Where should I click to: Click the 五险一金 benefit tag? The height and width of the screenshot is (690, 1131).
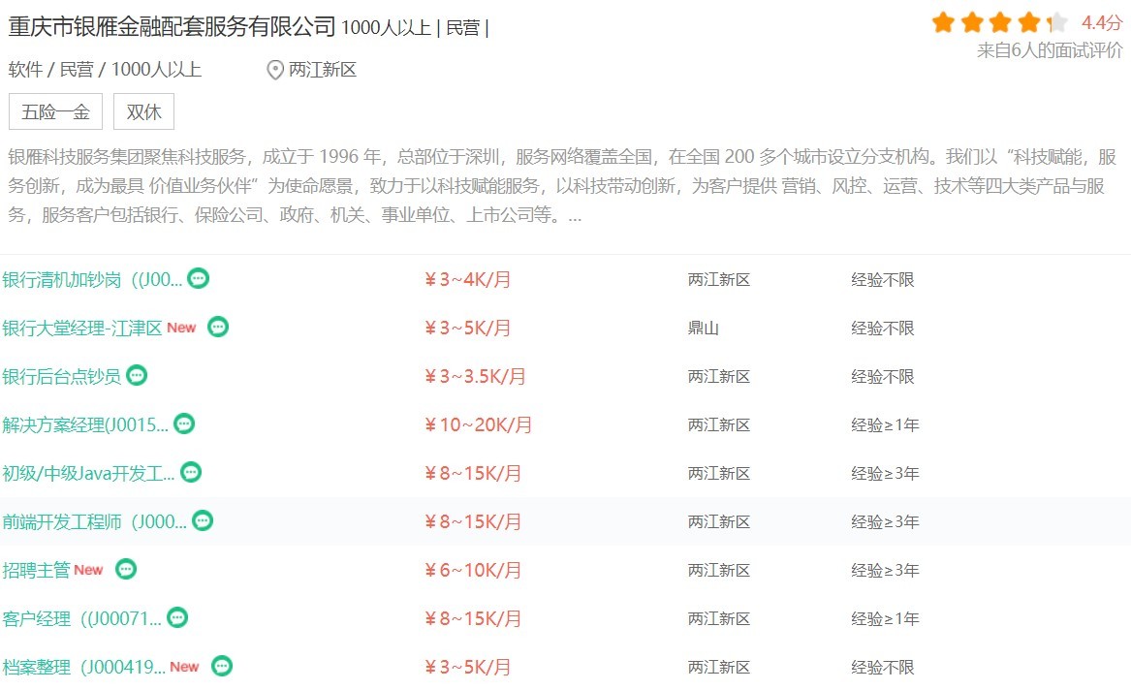coord(55,111)
